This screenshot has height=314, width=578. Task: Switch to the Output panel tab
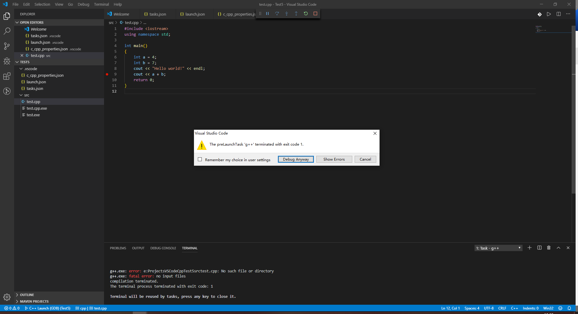coord(138,248)
